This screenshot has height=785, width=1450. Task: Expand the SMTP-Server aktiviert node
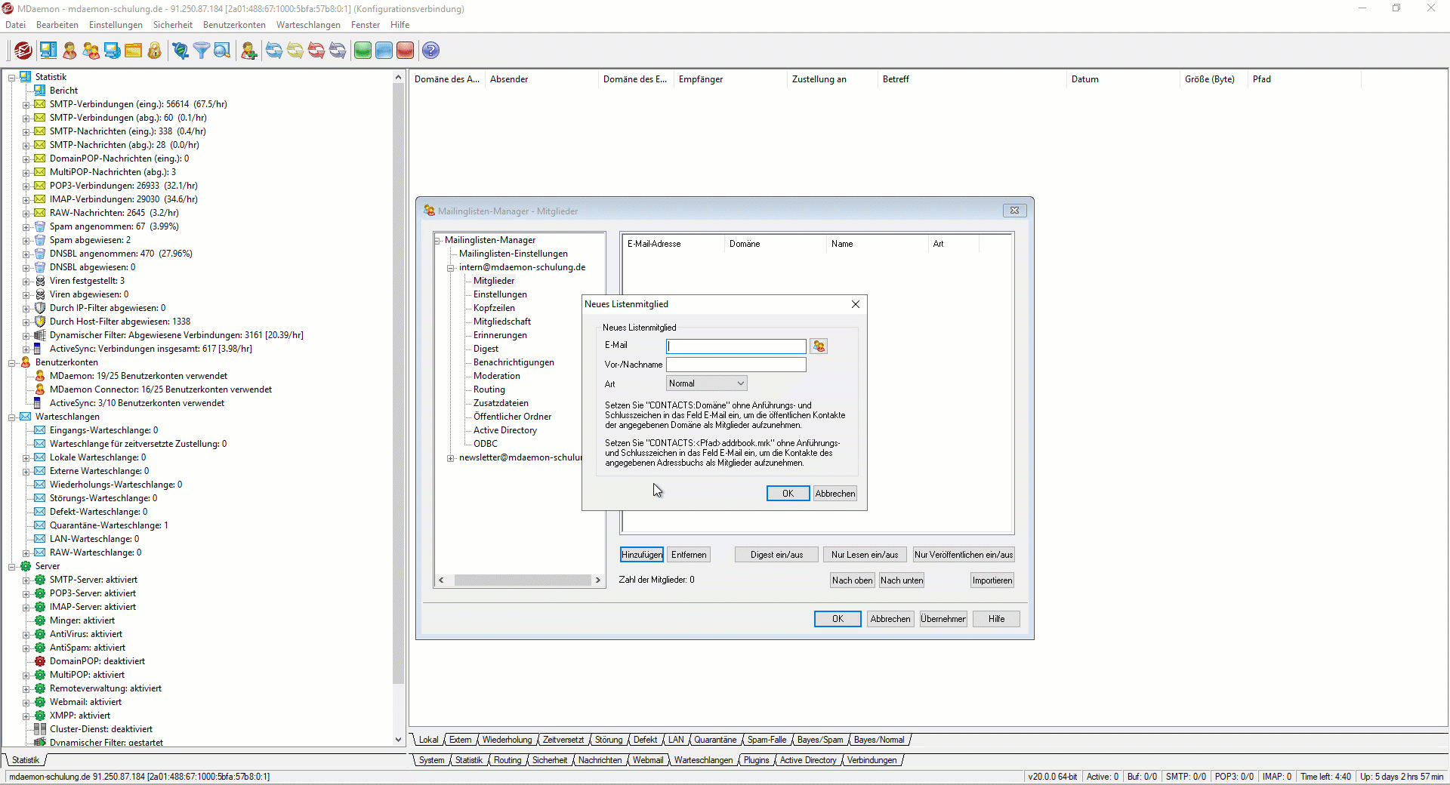pyautogui.click(x=26, y=580)
